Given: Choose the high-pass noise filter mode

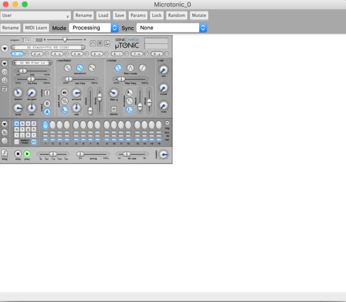Looking at the screenshot, I should 142,68.
